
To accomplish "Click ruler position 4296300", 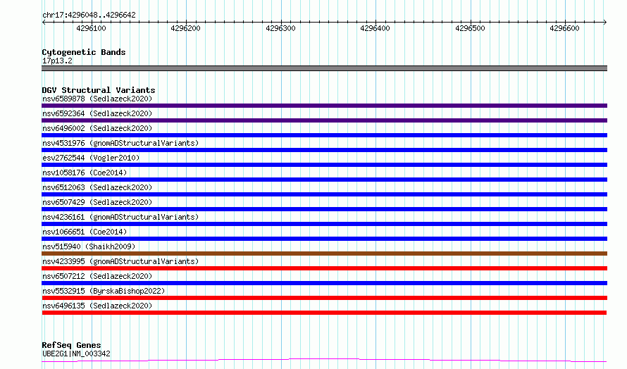I will pos(280,28).
